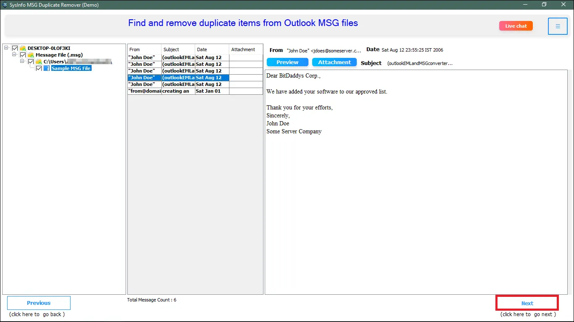Toggle the Message File (.msg) checkbox
The width and height of the screenshot is (574, 322).
tap(23, 55)
